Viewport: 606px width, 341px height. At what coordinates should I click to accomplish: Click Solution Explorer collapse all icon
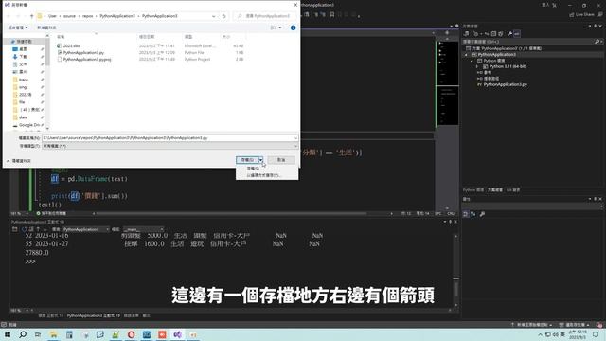[x=493, y=34]
